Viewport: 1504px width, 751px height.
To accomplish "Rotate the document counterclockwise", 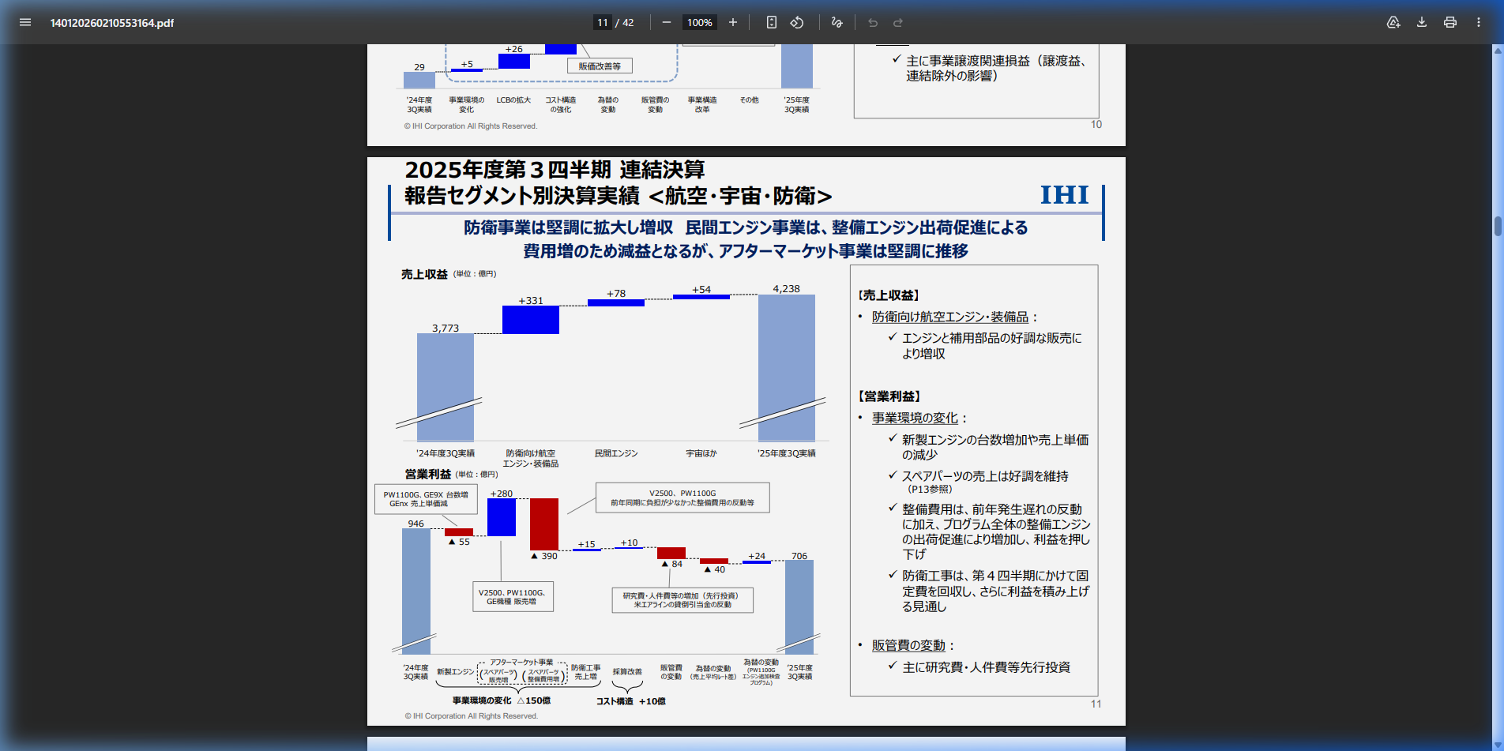I will tap(797, 22).
